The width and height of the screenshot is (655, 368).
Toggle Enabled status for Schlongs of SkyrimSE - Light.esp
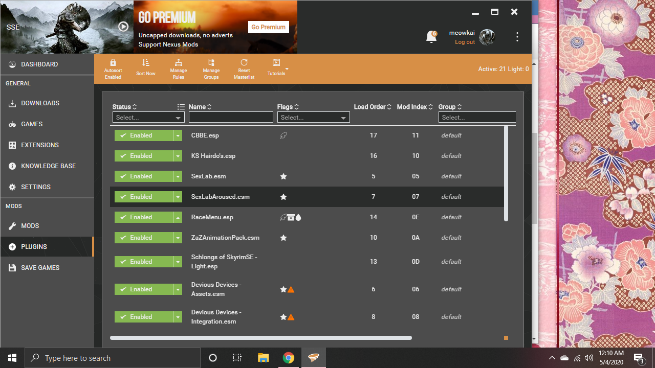click(144, 262)
